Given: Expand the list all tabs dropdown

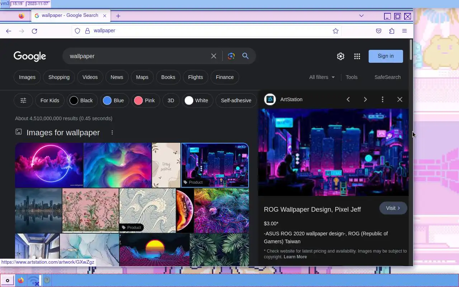Looking at the screenshot, I should coord(361,16).
